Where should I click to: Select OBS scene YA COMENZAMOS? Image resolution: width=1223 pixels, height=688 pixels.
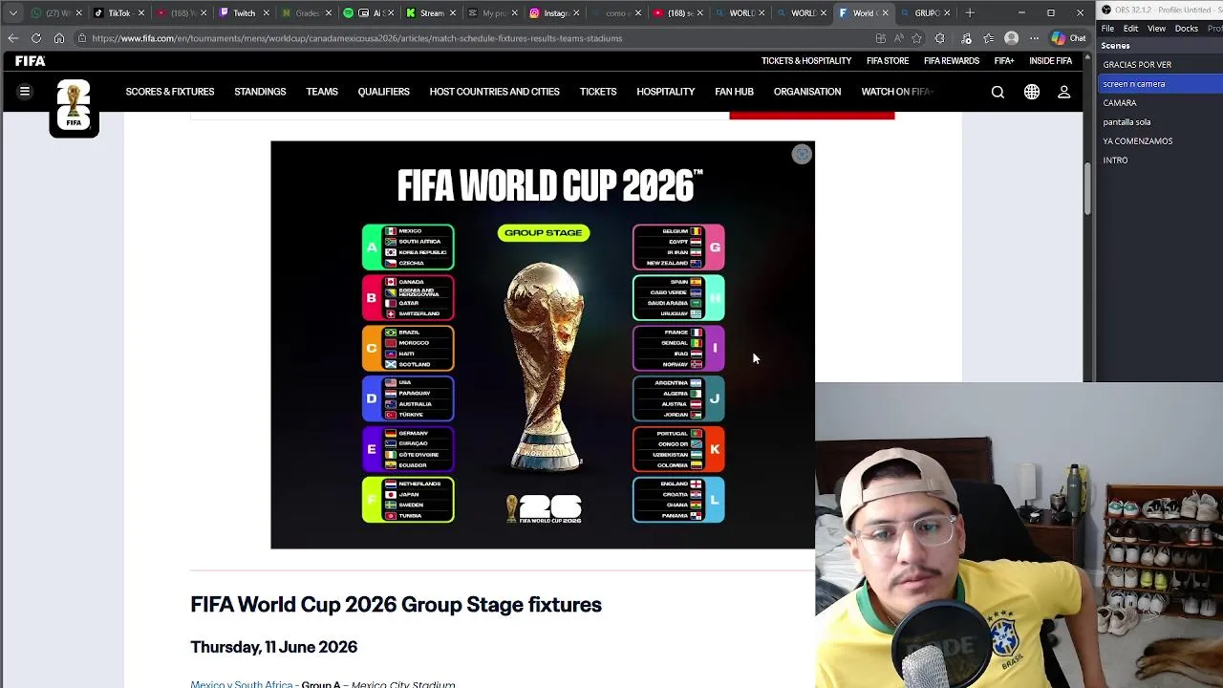[x=1137, y=141]
